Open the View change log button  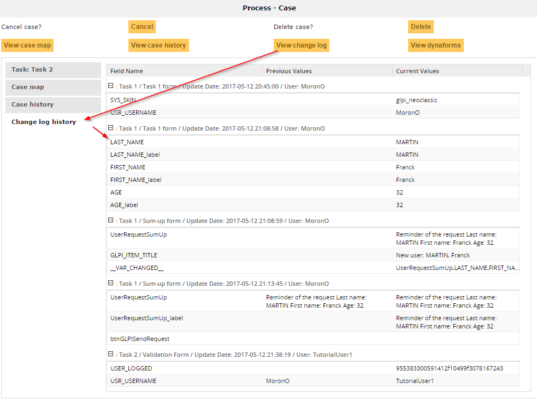point(302,45)
